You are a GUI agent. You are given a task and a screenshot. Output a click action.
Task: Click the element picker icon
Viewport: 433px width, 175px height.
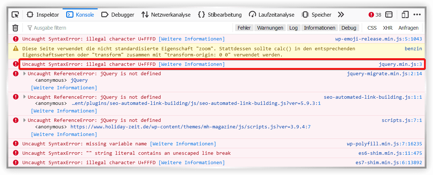click(15, 15)
